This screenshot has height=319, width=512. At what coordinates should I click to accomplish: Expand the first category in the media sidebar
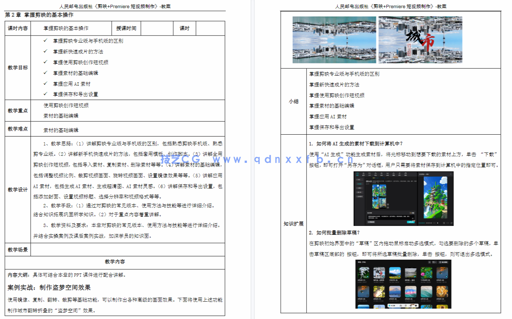click(360, 180)
